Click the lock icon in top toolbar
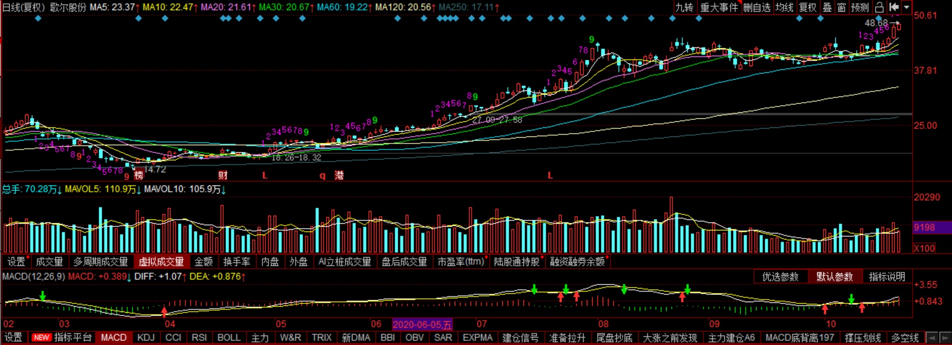Image resolution: width=952 pixels, height=345 pixels. (x=879, y=7)
